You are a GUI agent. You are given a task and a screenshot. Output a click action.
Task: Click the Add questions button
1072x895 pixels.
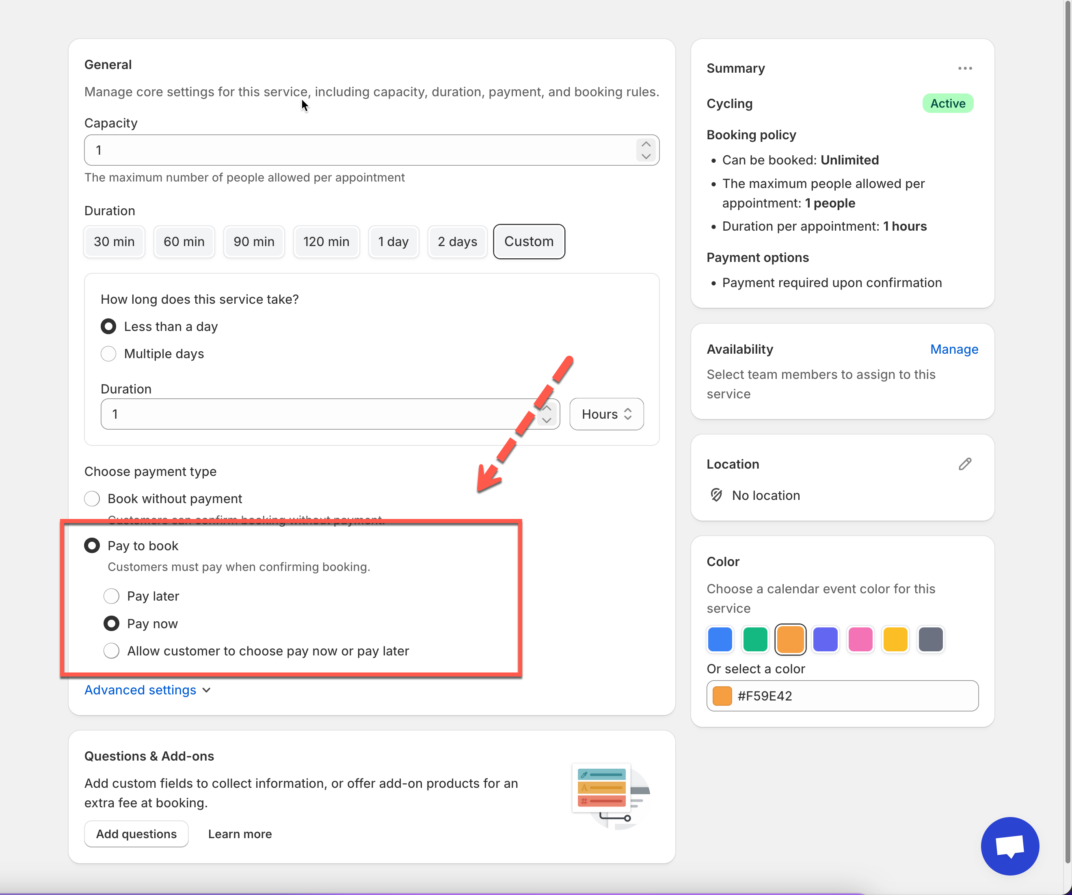click(x=136, y=834)
